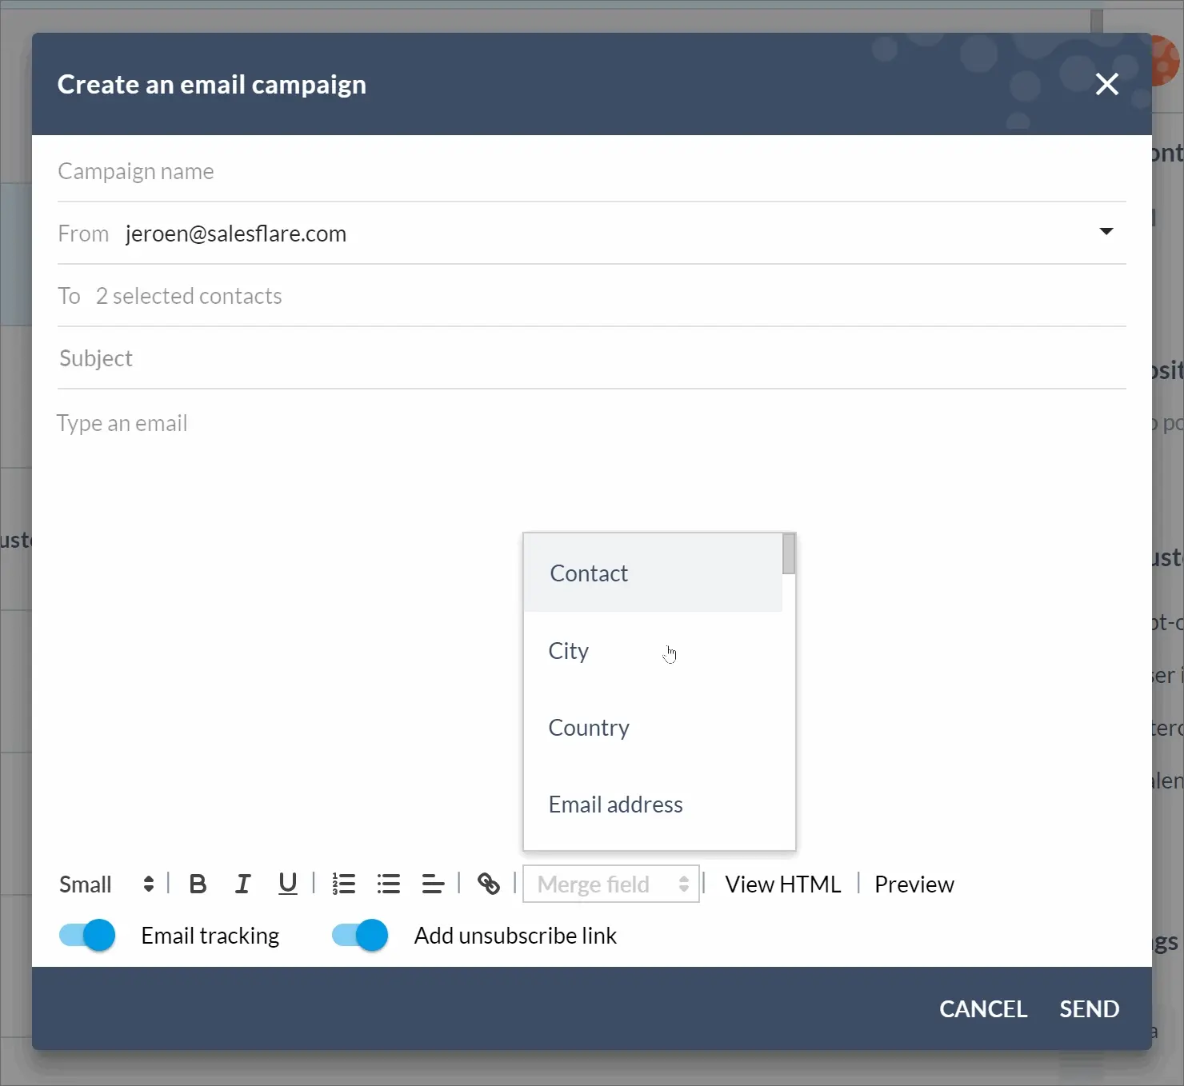Cancel the email campaign
The image size is (1184, 1086).
[x=983, y=1009]
